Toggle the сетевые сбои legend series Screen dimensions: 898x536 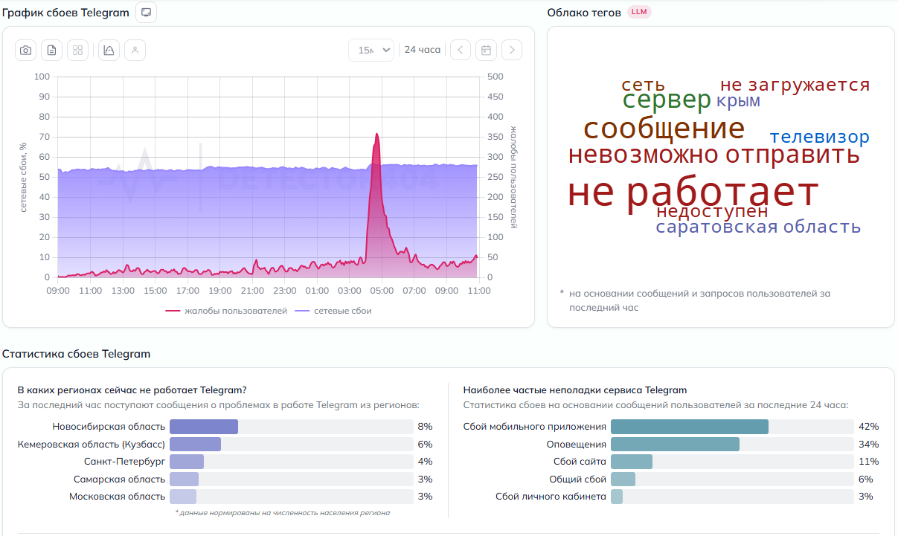point(333,311)
